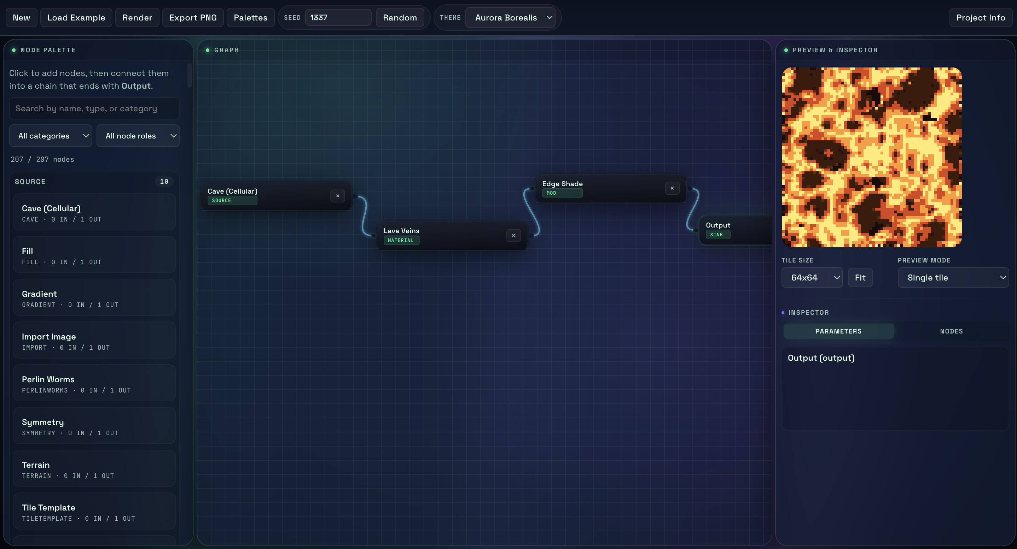
Task: Click Lava Veins input port dot
Action: tap(373, 236)
